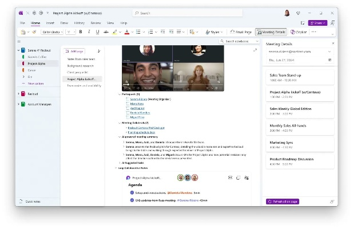
Task: Open the calendar date picker icon
Action: (330, 60)
